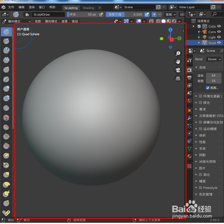This screenshot has height=224, width=224.
Task: Open the Output printer properties tab
Action: (190, 78)
